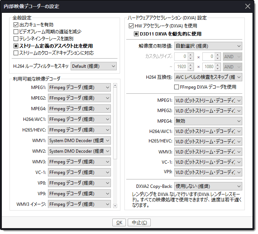
Task: Open DXVA MPEG1 VLD mode dropdown
Action: point(208,100)
